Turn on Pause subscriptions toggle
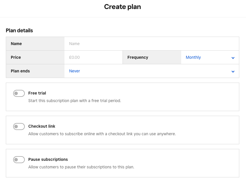This screenshot has height=187, width=246. (19, 160)
